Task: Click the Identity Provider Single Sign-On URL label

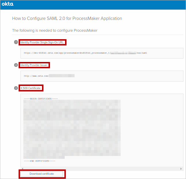Action: [43, 42]
